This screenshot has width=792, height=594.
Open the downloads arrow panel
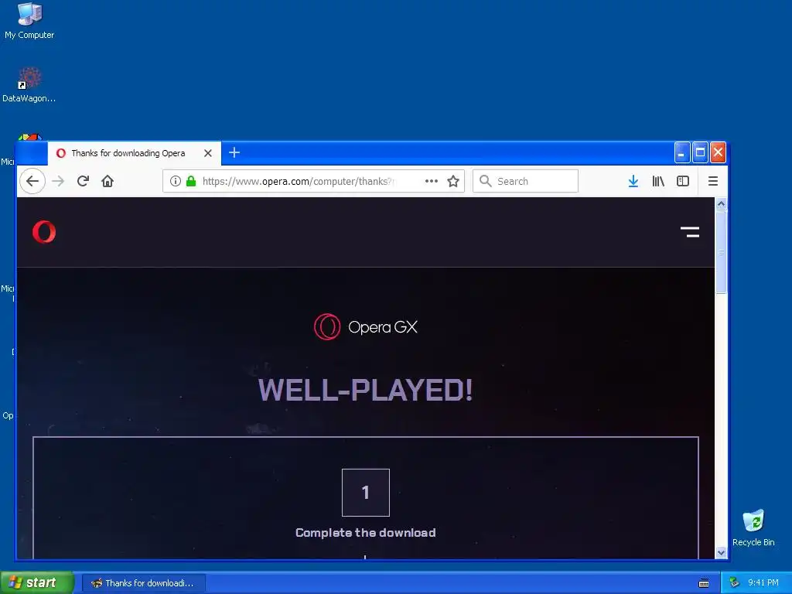point(633,181)
